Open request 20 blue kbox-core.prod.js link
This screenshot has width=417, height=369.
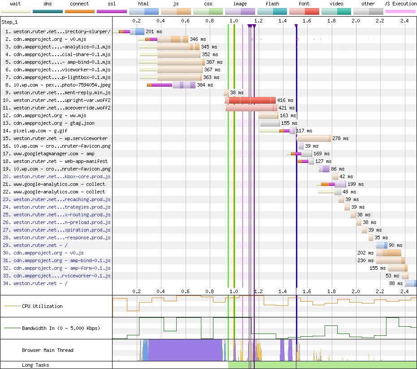pyautogui.click(x=62, y=176)
